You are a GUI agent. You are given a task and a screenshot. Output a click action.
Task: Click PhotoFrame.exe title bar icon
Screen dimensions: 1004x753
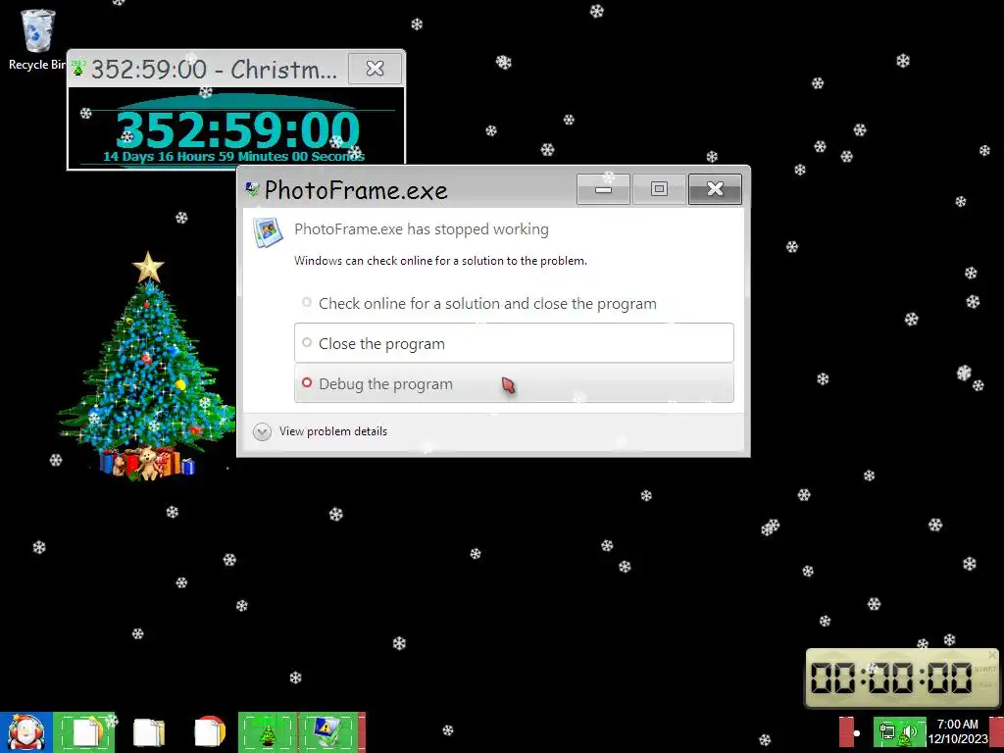coord(252,189)
